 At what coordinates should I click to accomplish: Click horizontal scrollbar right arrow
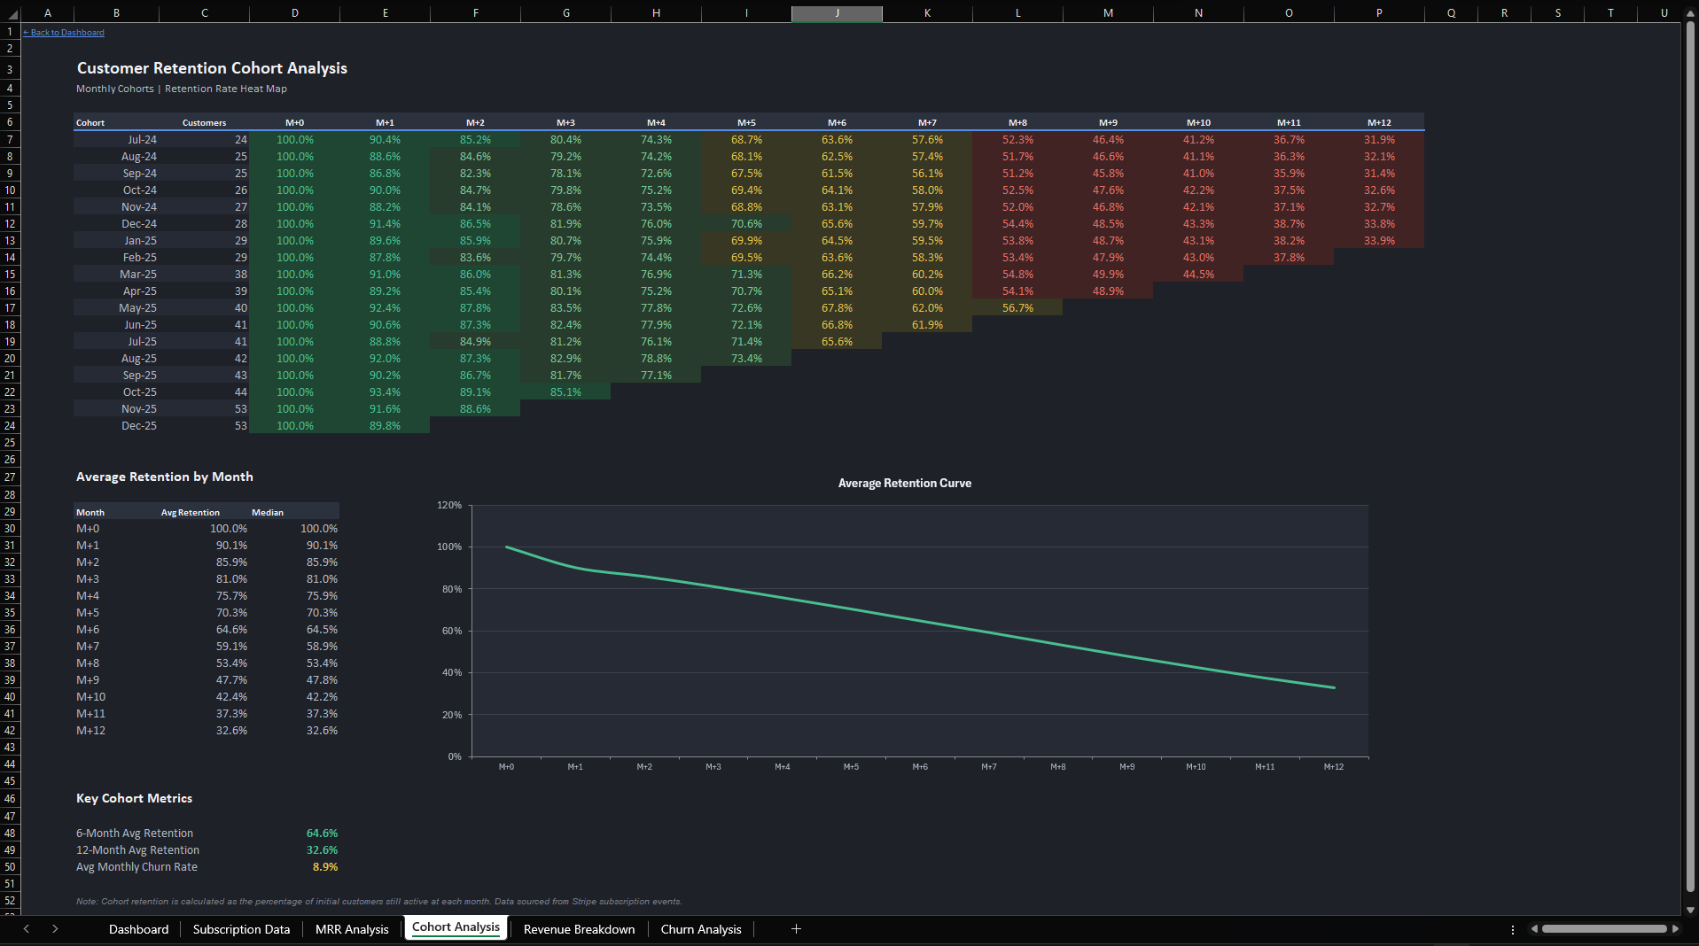coord(1675,929)
